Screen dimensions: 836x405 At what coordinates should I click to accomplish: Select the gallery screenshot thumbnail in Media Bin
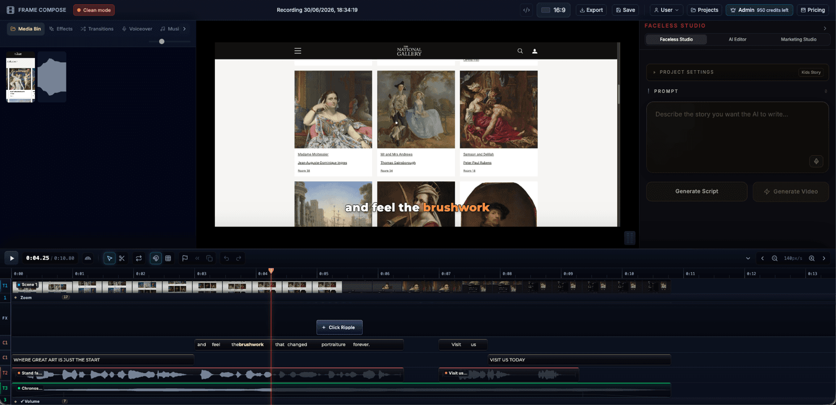[20, 77]
